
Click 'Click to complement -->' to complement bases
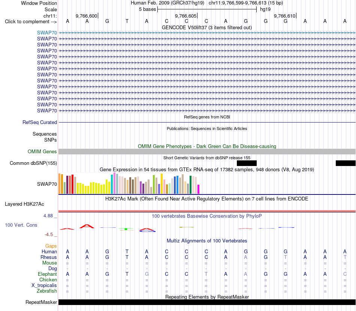click(31, 22)
